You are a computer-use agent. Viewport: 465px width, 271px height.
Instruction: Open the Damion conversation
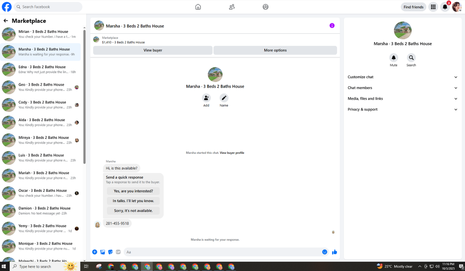[x=40, y=211]
